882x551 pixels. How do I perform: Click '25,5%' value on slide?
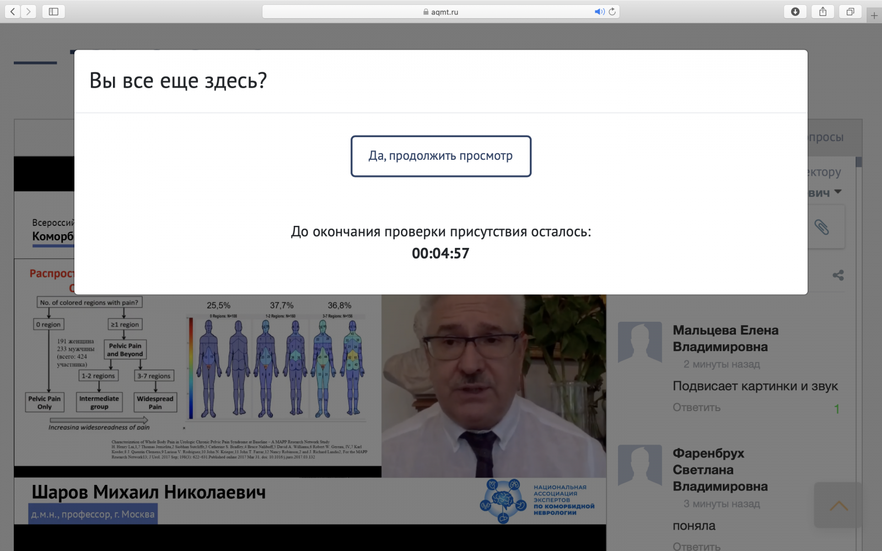click(219, 305)
